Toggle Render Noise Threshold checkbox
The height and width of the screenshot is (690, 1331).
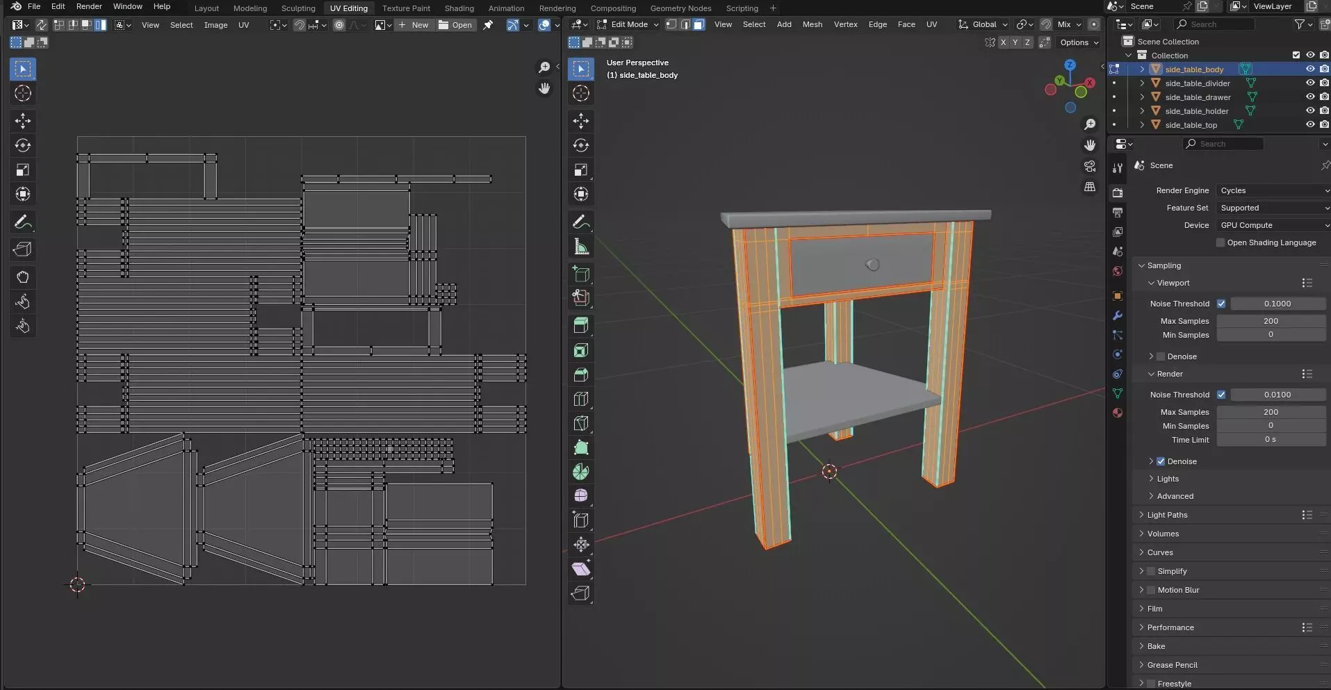pos(1221,395)
